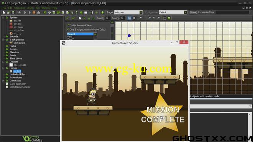Select obj_Message object in tree
This screenshot has width=253, height=142.
20,65
